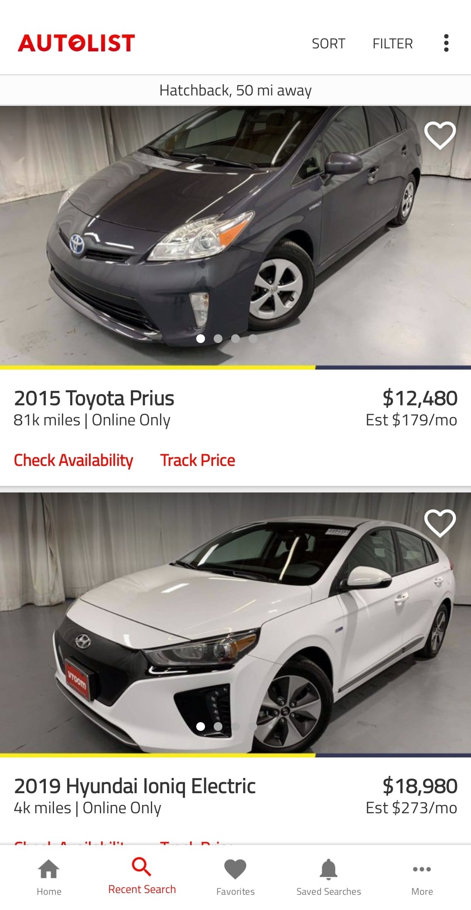Open the three-dot overflow menu
Screen dimensions: 471x910
(x=446, y=43)
